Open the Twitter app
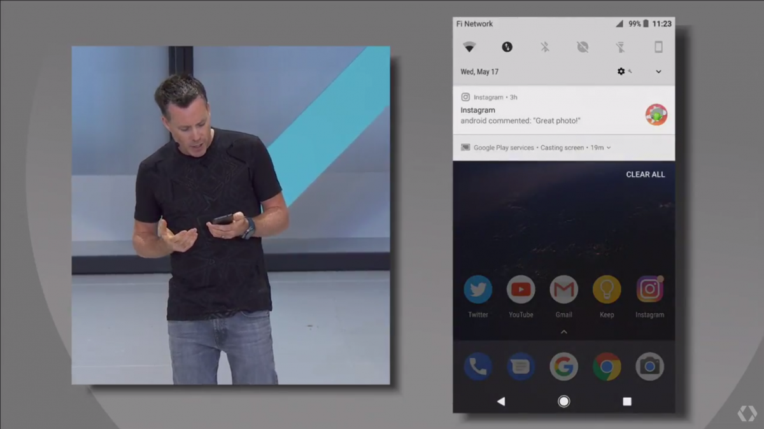This screenshot has height=429, width=764. pyautogui.click(x=478, y=290)
